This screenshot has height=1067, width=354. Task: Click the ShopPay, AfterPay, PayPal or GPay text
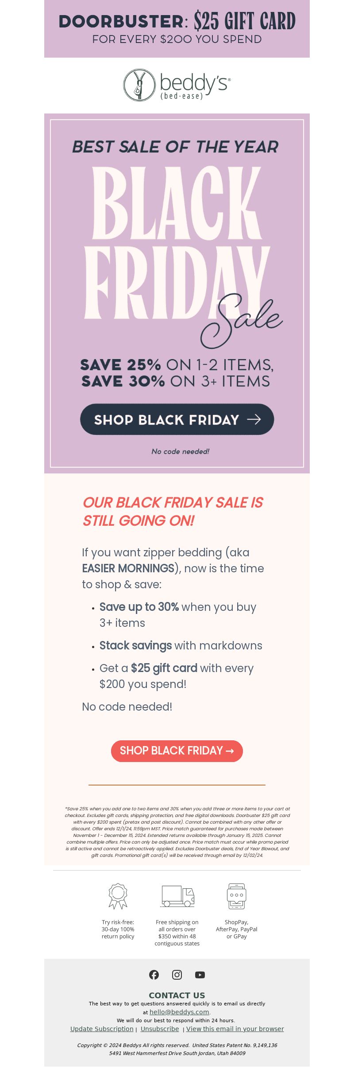[237, 929]
